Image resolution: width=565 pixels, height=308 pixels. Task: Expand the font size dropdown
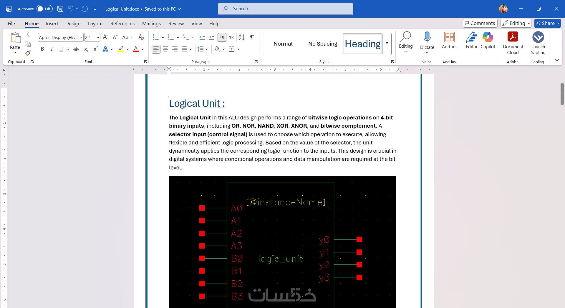(98, 37)
